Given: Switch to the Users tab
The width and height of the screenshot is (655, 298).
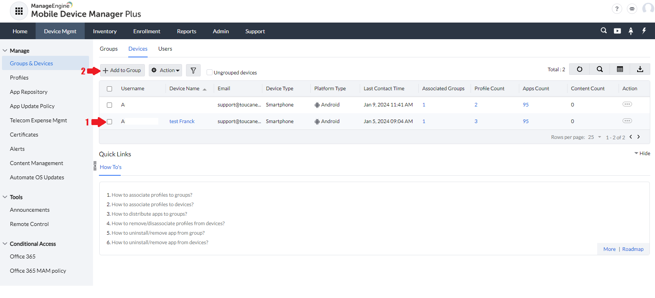Looking at the screenshot, I should (x=165, y=49).
